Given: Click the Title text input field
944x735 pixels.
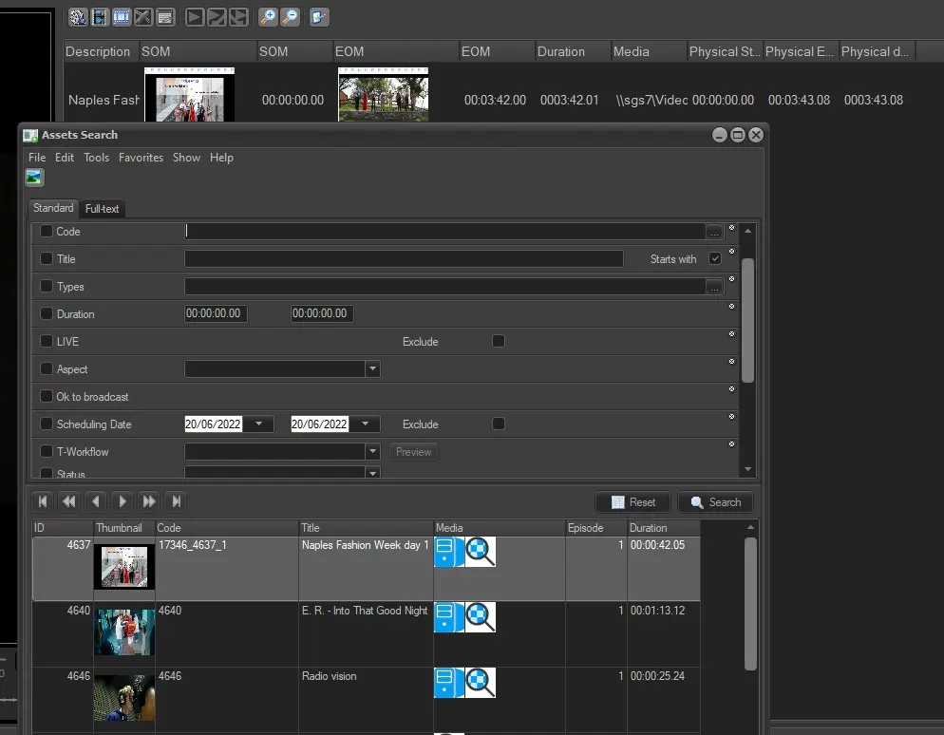Looking at the screenshot, I should point(404,258).
